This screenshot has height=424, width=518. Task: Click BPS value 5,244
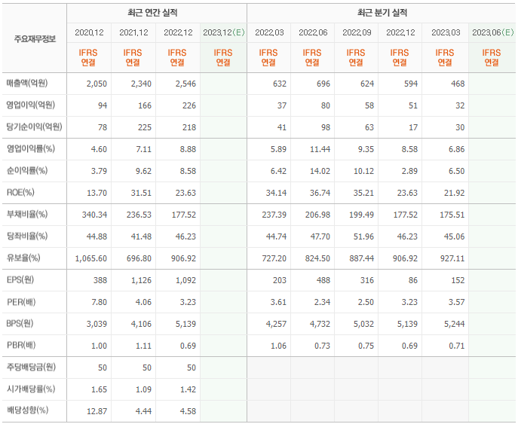(x=455, y=324)
